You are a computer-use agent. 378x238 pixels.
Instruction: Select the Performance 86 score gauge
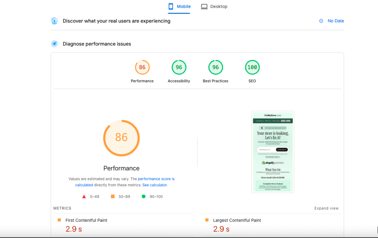tap(142, 68)
